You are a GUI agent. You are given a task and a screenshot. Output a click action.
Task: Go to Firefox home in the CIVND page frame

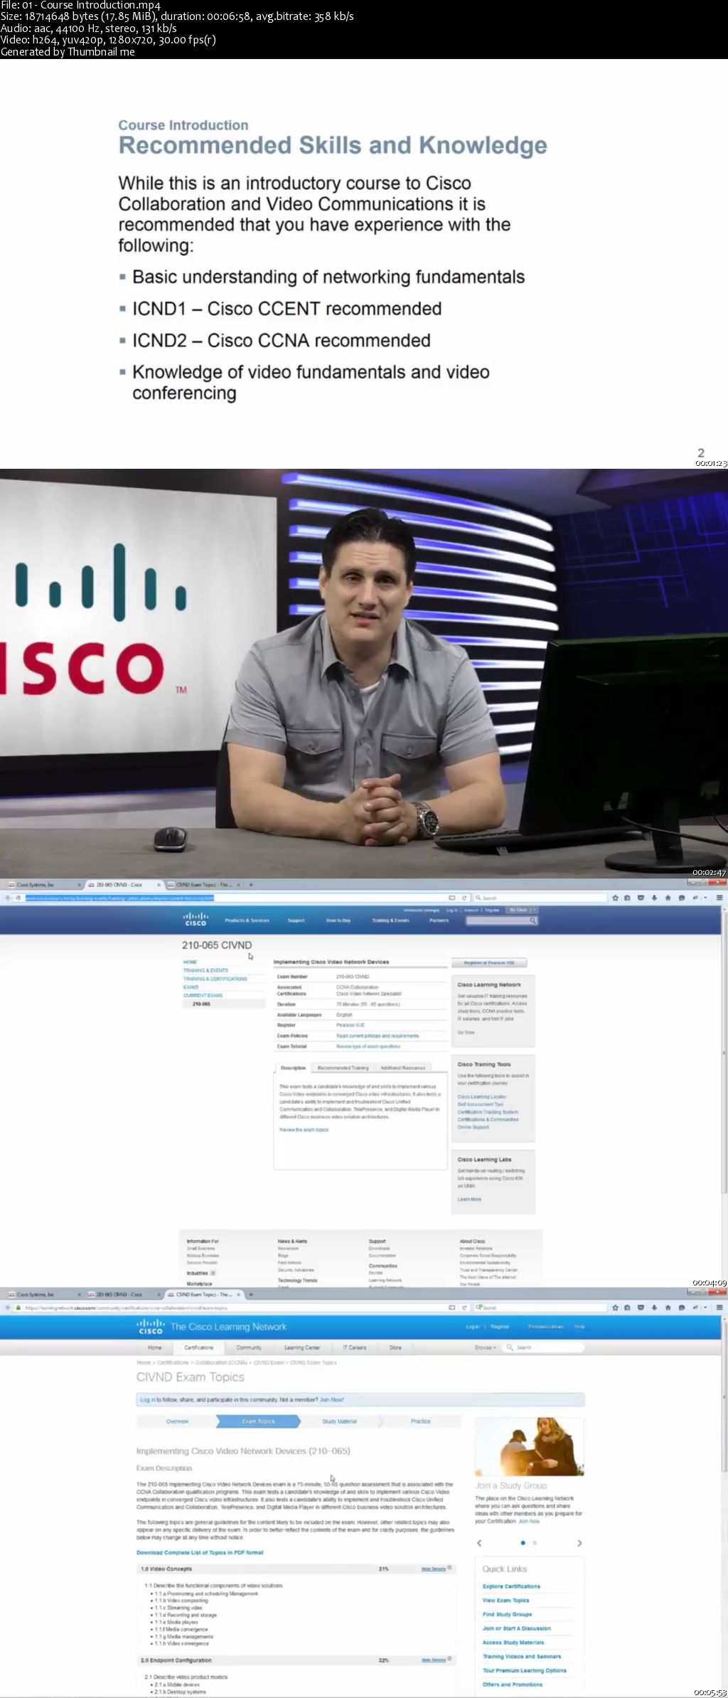[668, 898]
